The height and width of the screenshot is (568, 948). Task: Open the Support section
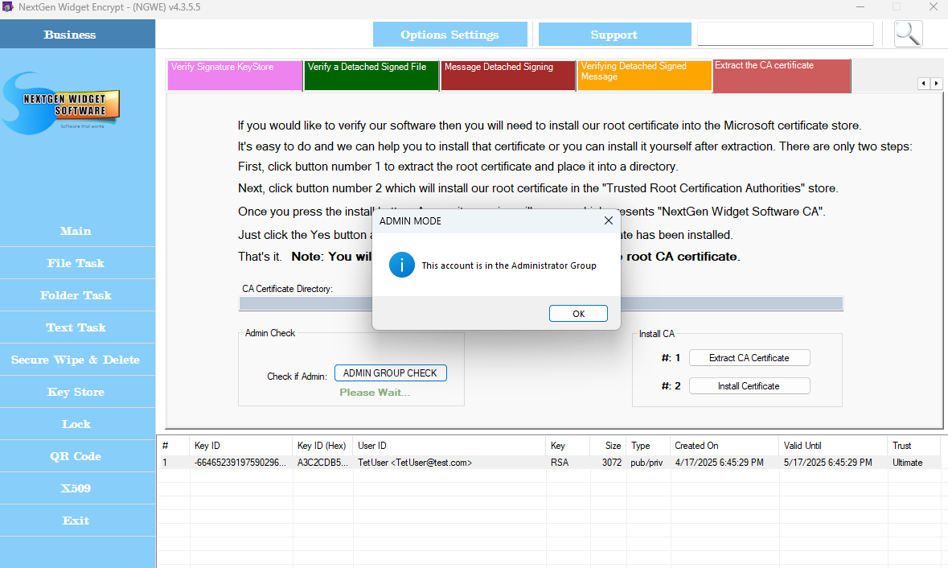(x=614, y=35)
